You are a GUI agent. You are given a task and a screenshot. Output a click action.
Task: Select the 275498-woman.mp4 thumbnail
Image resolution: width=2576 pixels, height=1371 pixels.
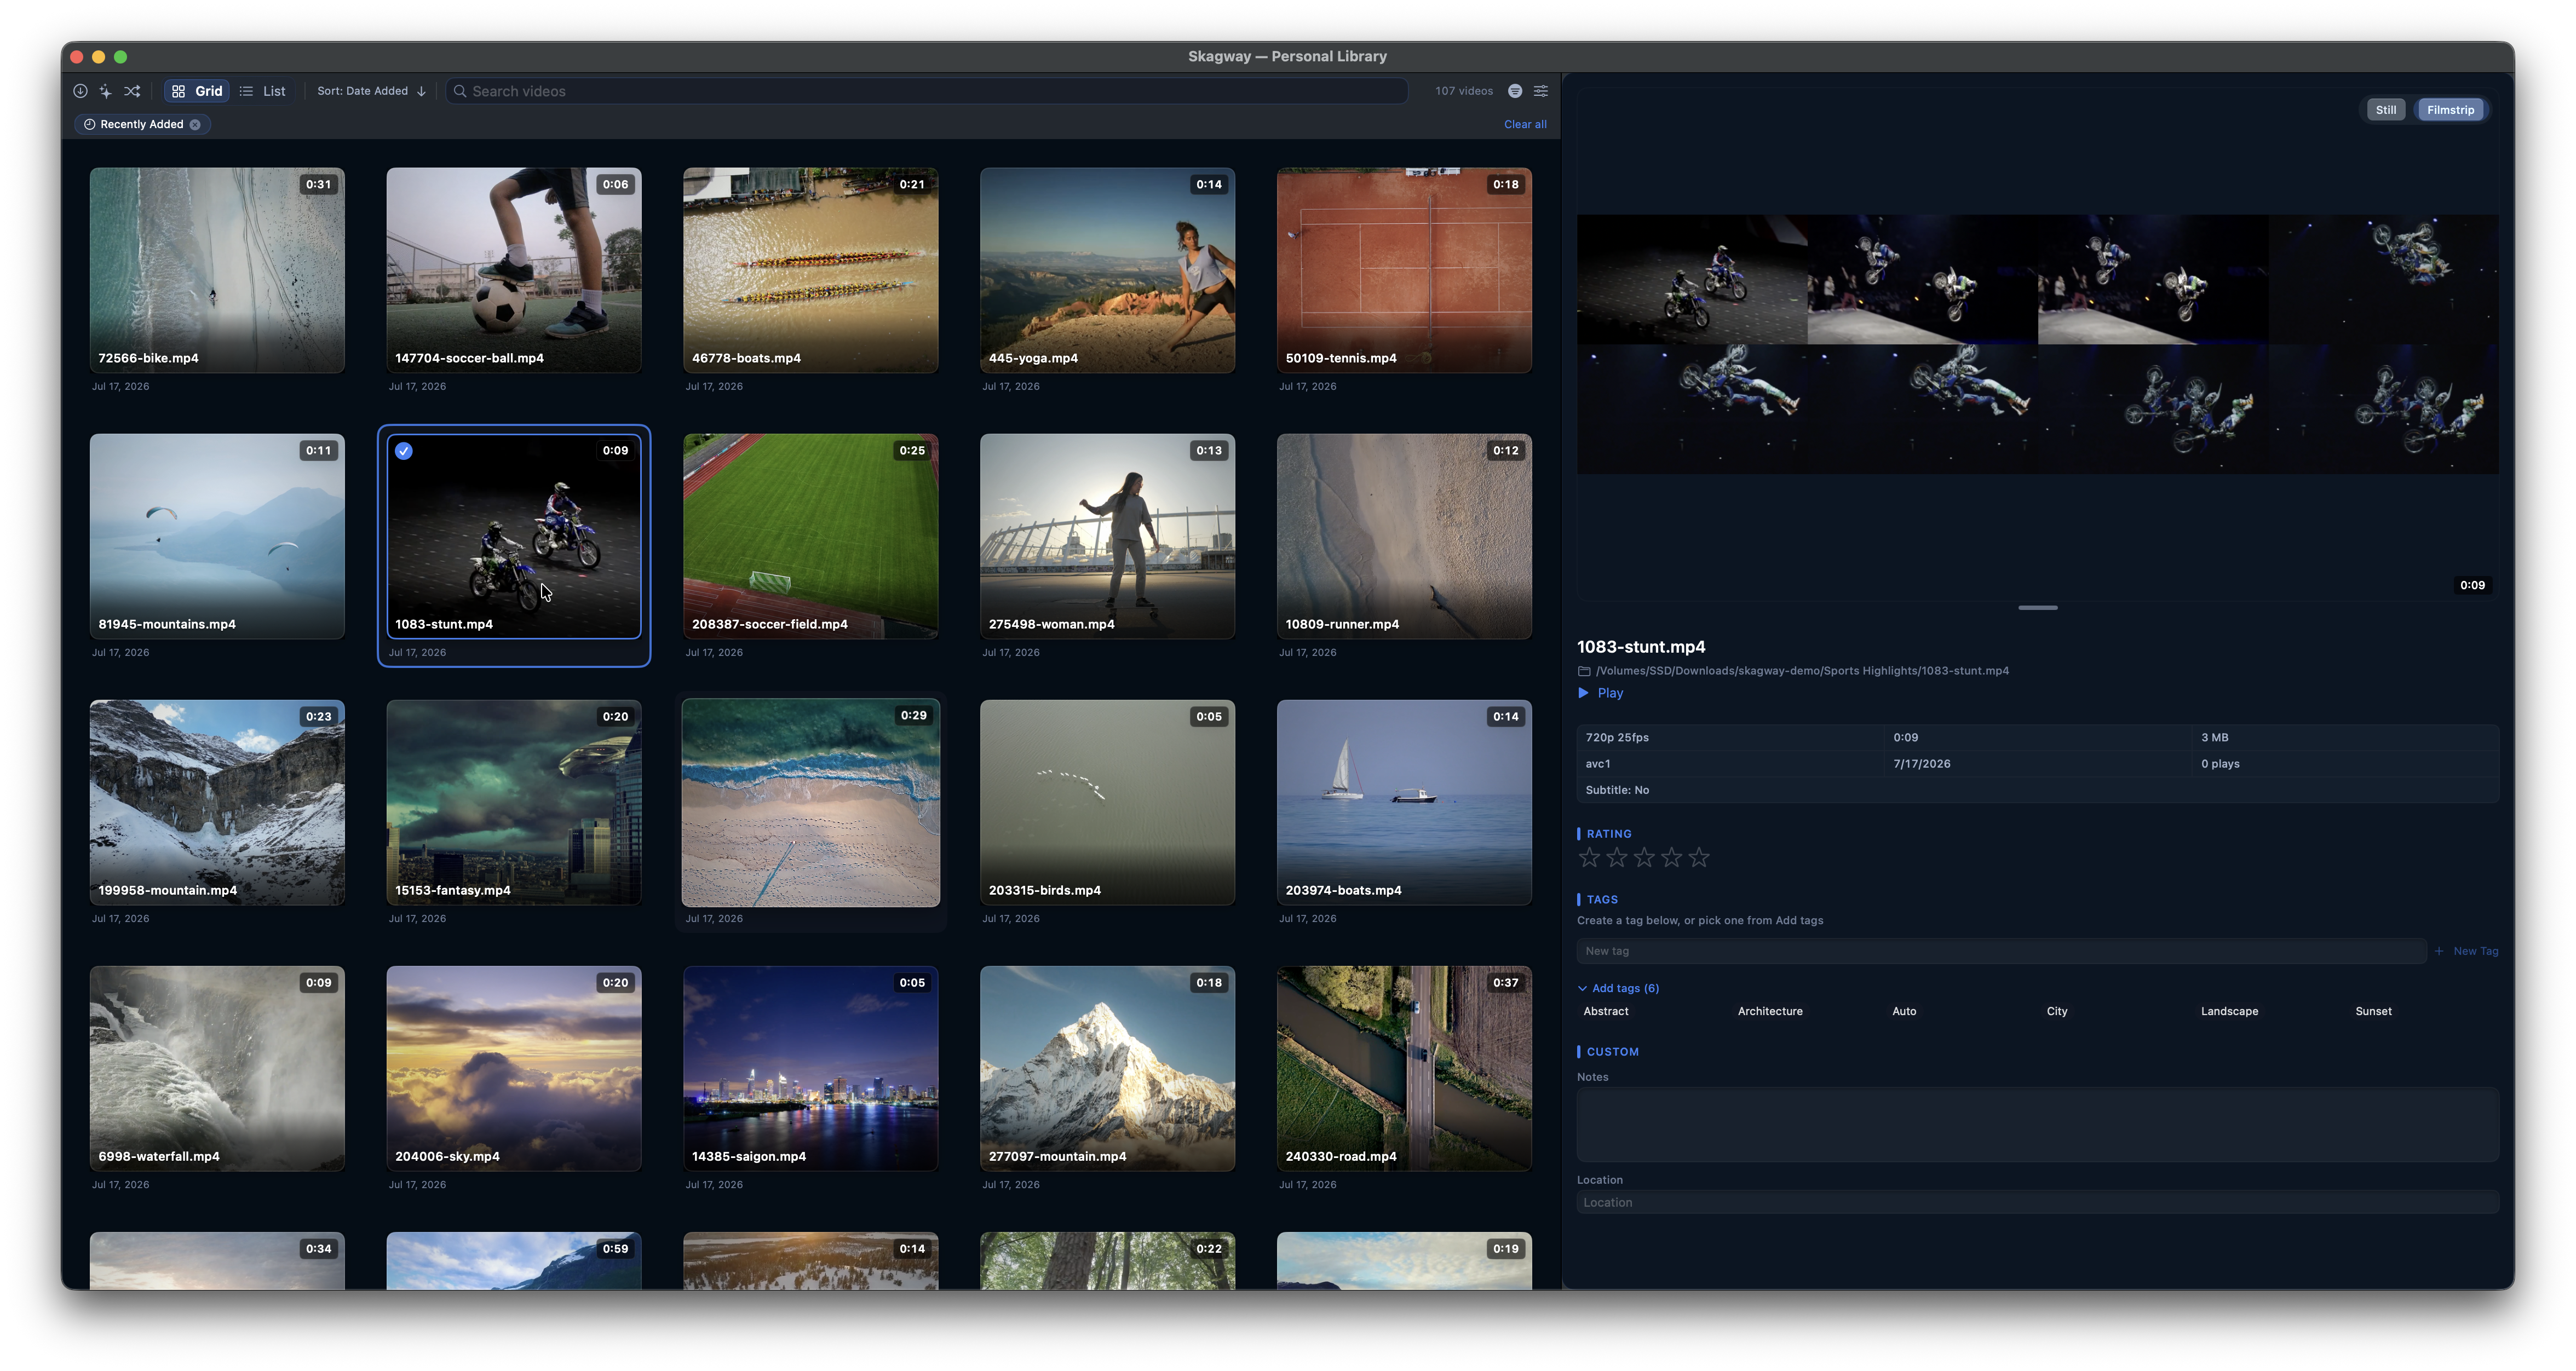1107,536
